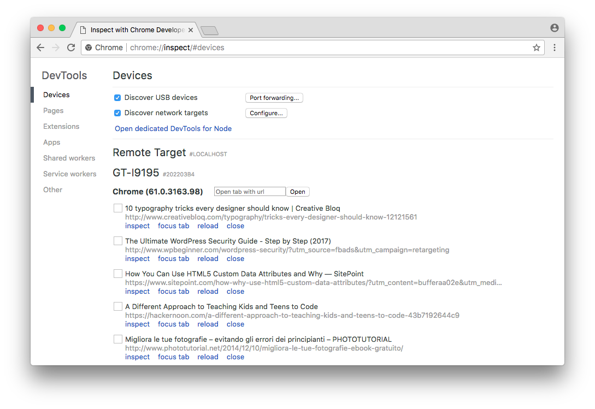Select Shared workers in the sidebar

[x=69, y=158]
